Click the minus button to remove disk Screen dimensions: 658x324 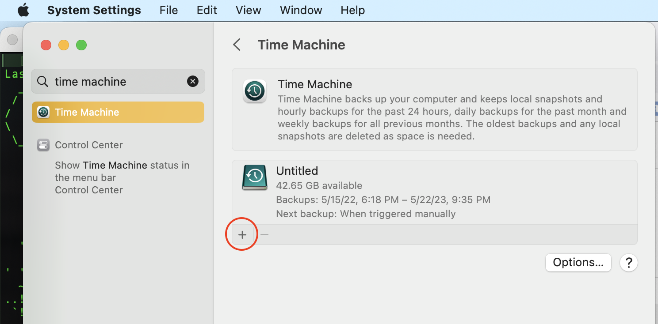(264, 235)
